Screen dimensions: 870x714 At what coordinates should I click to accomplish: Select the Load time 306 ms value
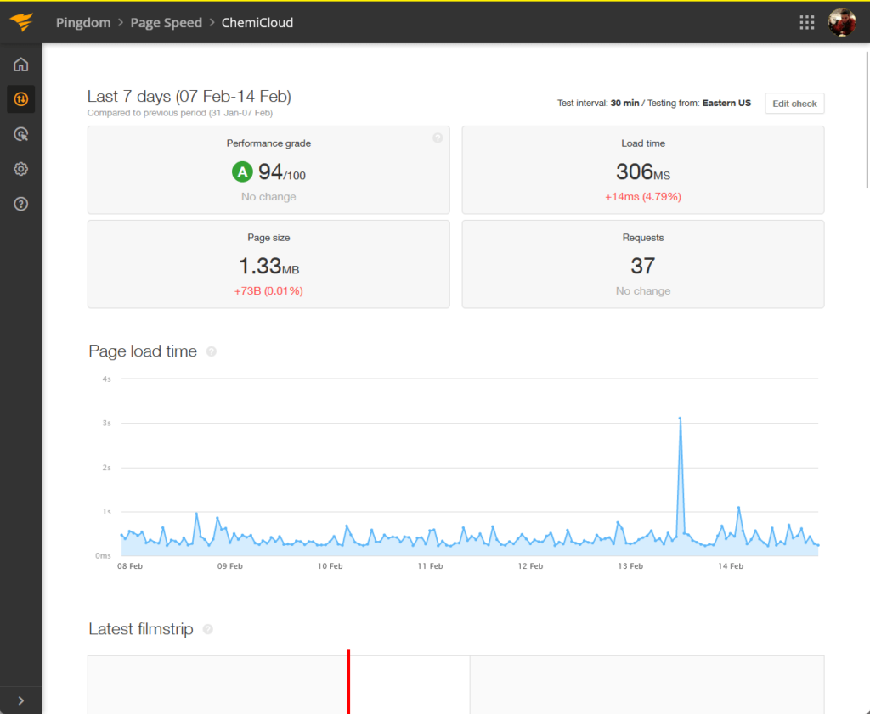643,172
